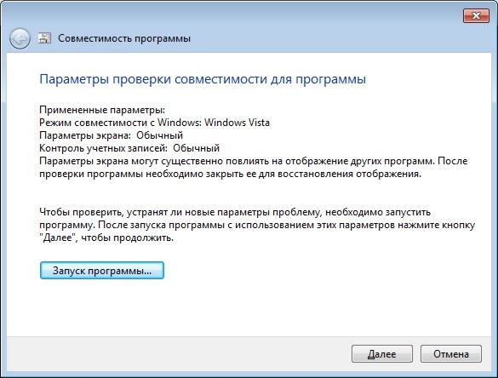Select the Обычный value of Контроль учетных записей
The width and height of the screenshot is (498, 378).
(x=197, y=148)
